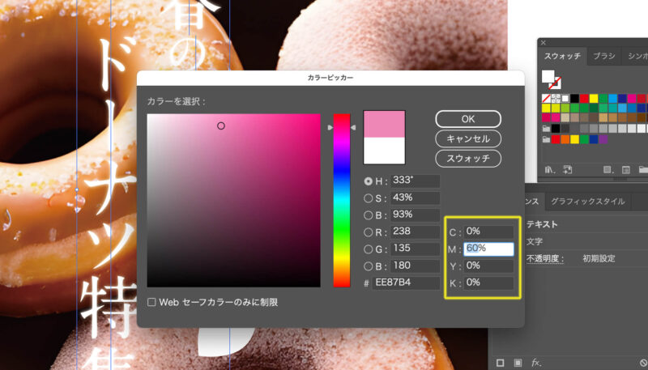
Task: Click the Clear Appearance icon
Action: click(643, 363)
